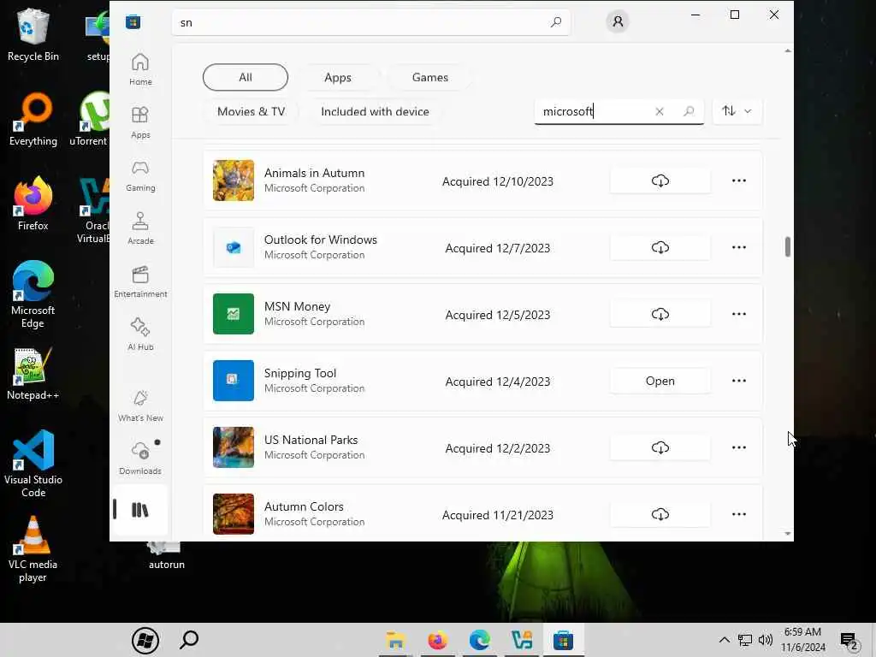Click the vertical scrollbar thumb

[x=788, y=246]
